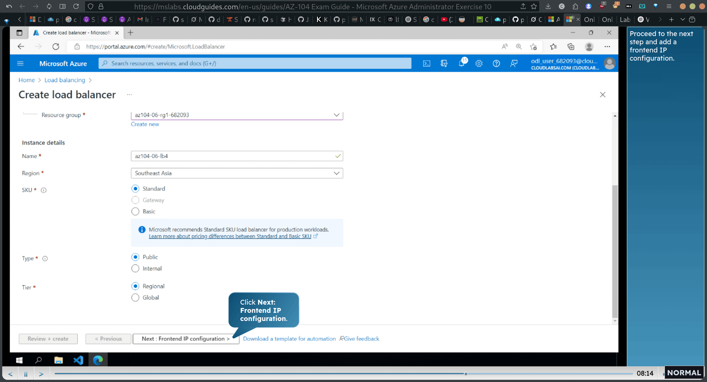The height and width of the screenshot is (382, 707).
Task: Click the Edge icon on the taskbar
Action: [x=98, y=360]
